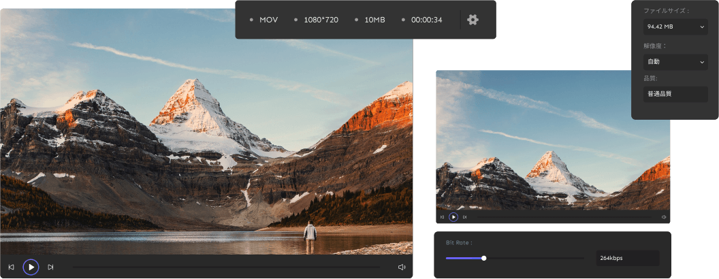This screenshot has height=279, width=719.
Task: Click the small preview video thumbnail
Action: (x=553, y=140)
